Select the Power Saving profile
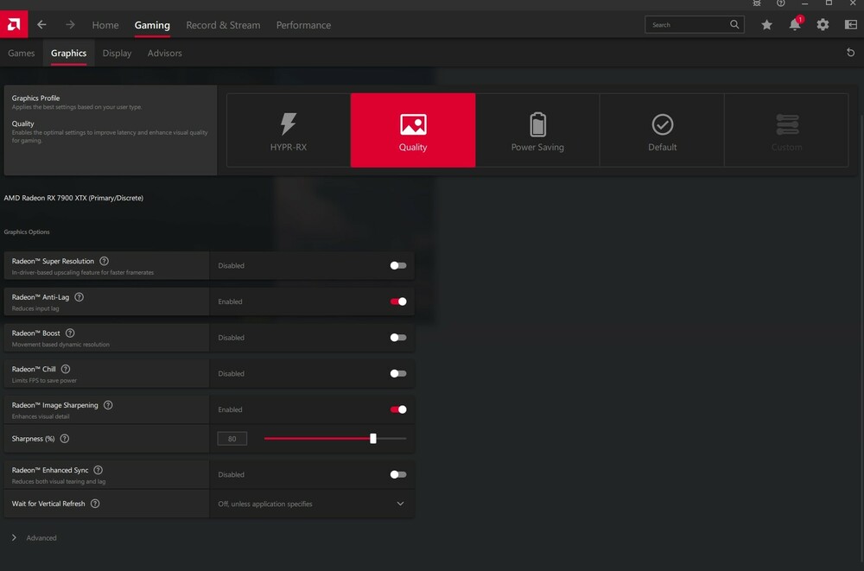 coord(537,130)
